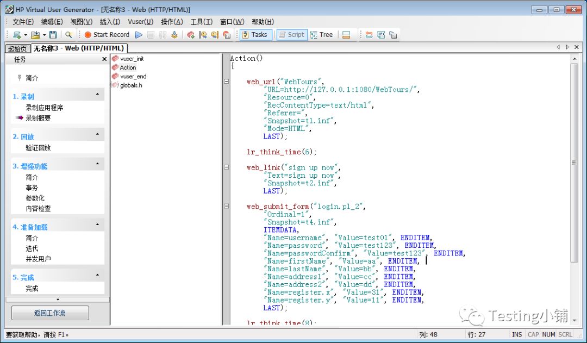Open the 窗口(W) menu
This screenshot has width=587, height=343.
coord(232,22)
